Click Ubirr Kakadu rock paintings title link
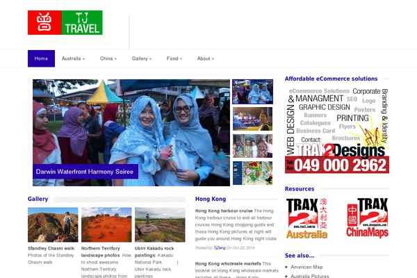Viewport: 417px width, 278px height. pos(154,252)
